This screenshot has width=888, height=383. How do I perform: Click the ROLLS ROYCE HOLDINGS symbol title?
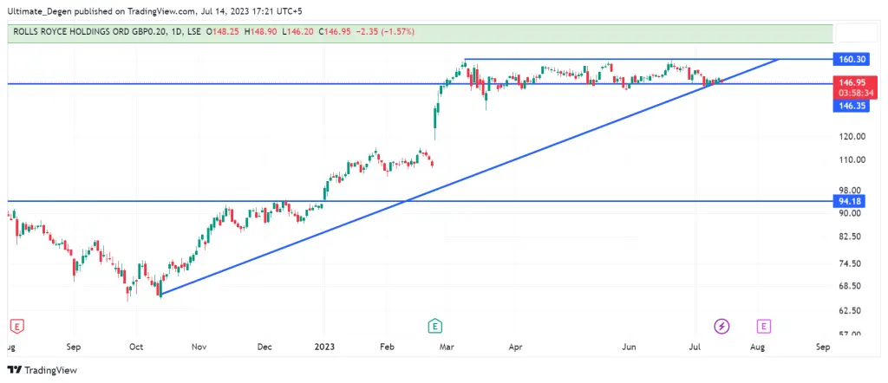[x=89, y=32]
